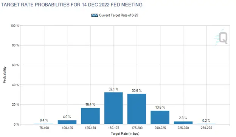Click the 250-275 x-axis label
The width and height of the screenshot is (236, 137).
(x=206, y=128)
